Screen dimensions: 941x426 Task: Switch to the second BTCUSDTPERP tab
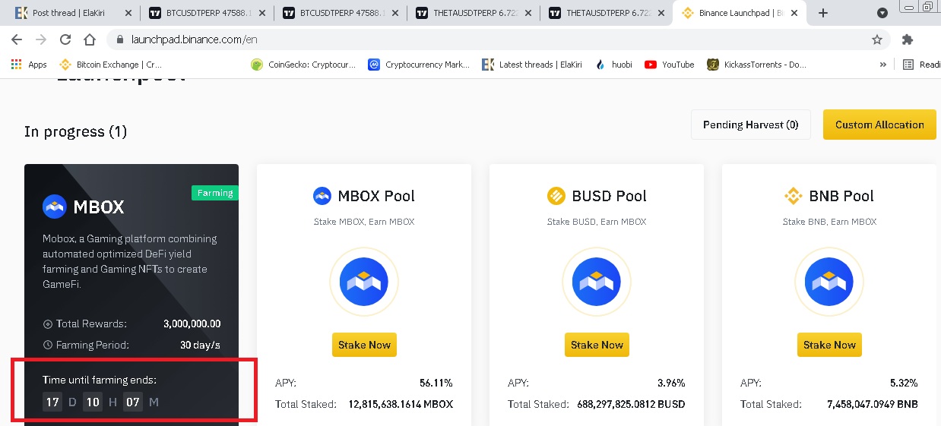pyautogui.click(x=341, y=13)
